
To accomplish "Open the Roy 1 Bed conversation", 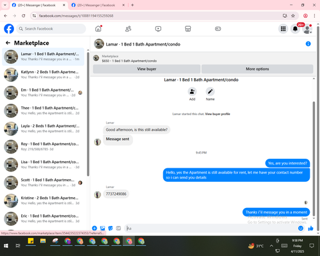I will pyautogui.click(x=43, y=147).
